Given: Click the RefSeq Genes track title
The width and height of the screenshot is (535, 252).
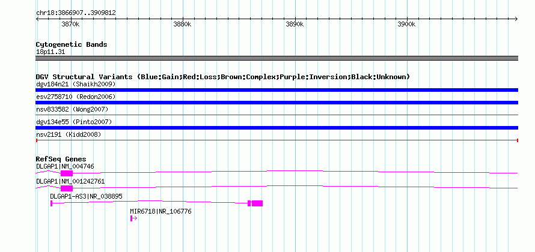Looking at the screenshot, I should click(x=61, y=159).
